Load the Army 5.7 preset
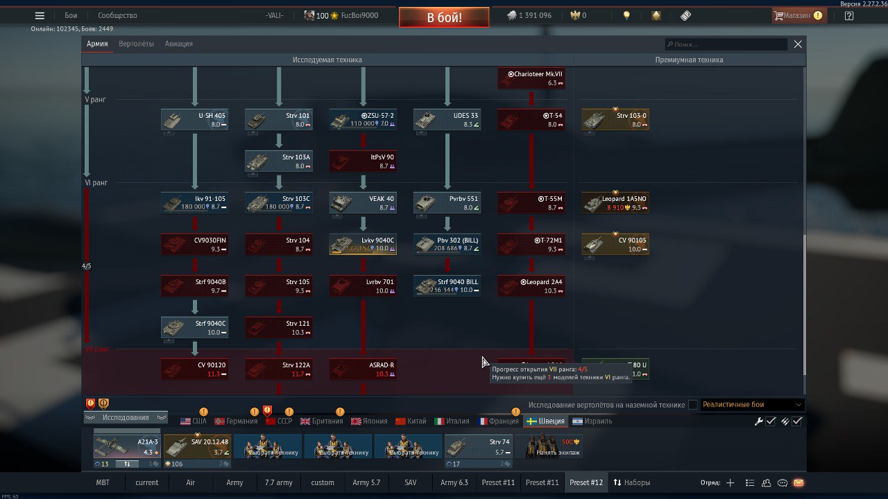888x499 pixels. pos(366,482)
